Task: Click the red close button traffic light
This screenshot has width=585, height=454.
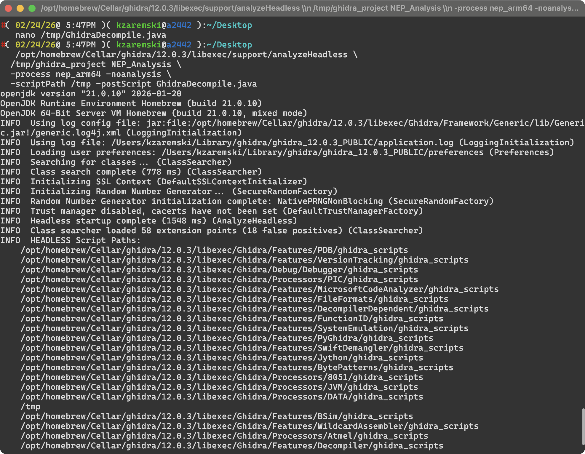Action: pos(8,8)
